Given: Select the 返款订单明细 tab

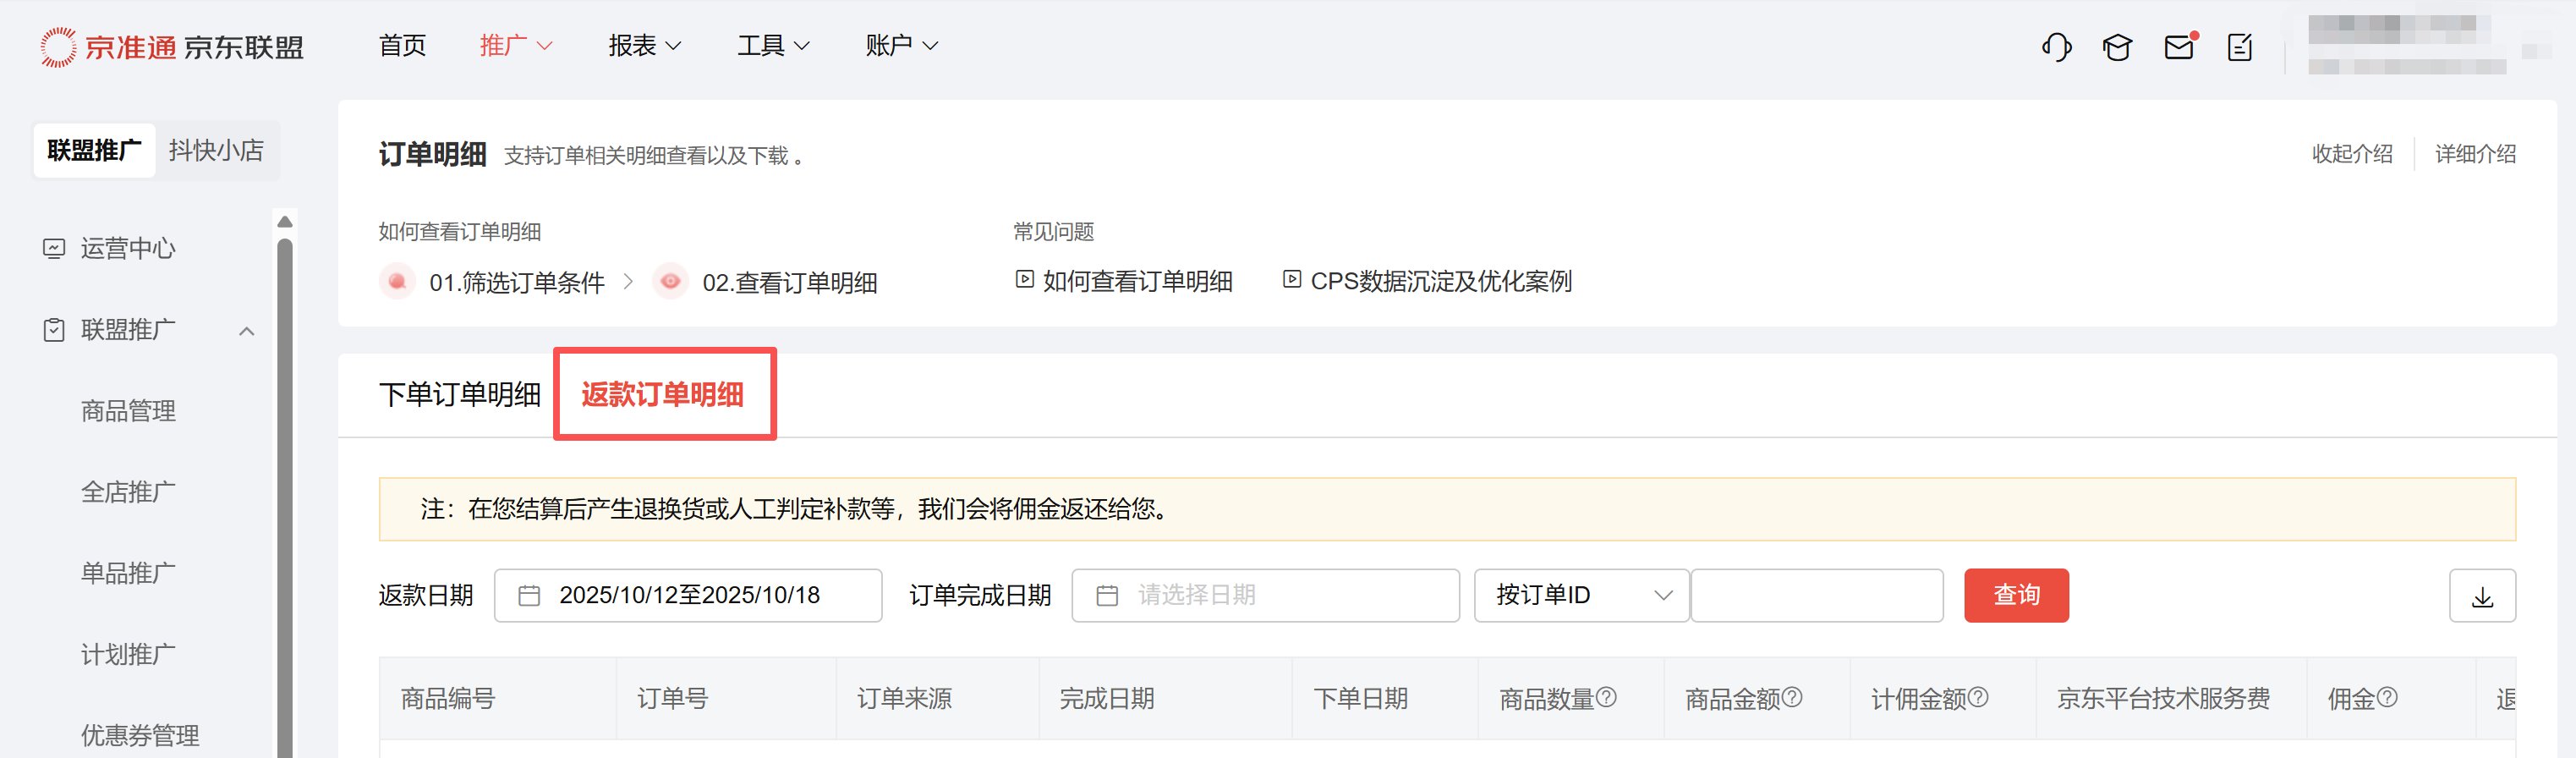Looking at the screenshot, I should tap(662, 394).
